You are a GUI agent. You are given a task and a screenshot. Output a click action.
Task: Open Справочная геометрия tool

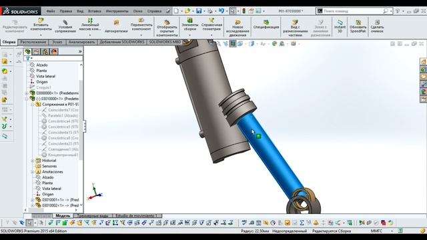pos(211,24)
